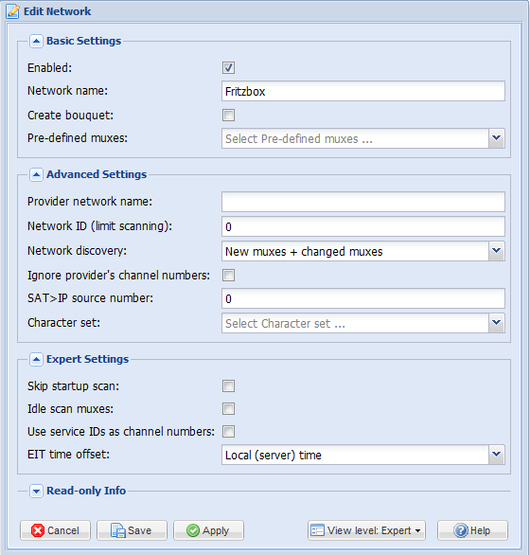Collapse the Advanced Settings section

36,174
